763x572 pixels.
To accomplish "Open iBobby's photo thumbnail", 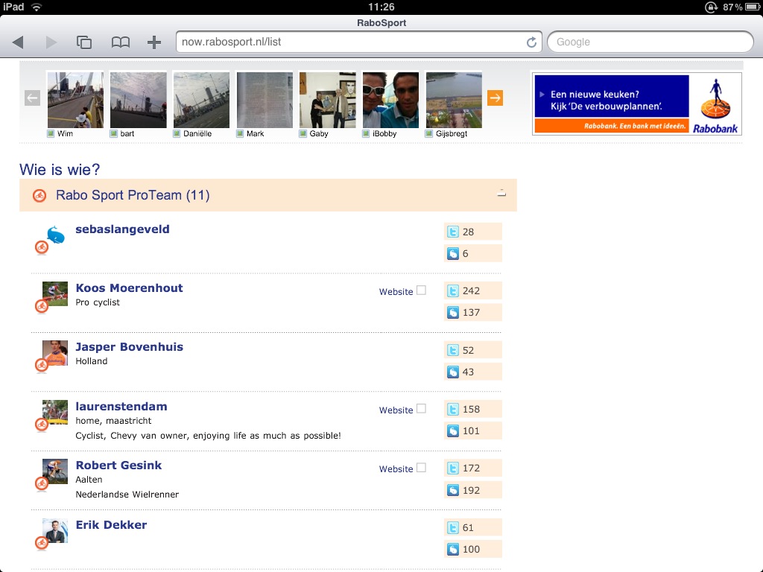I will (390, 100).
